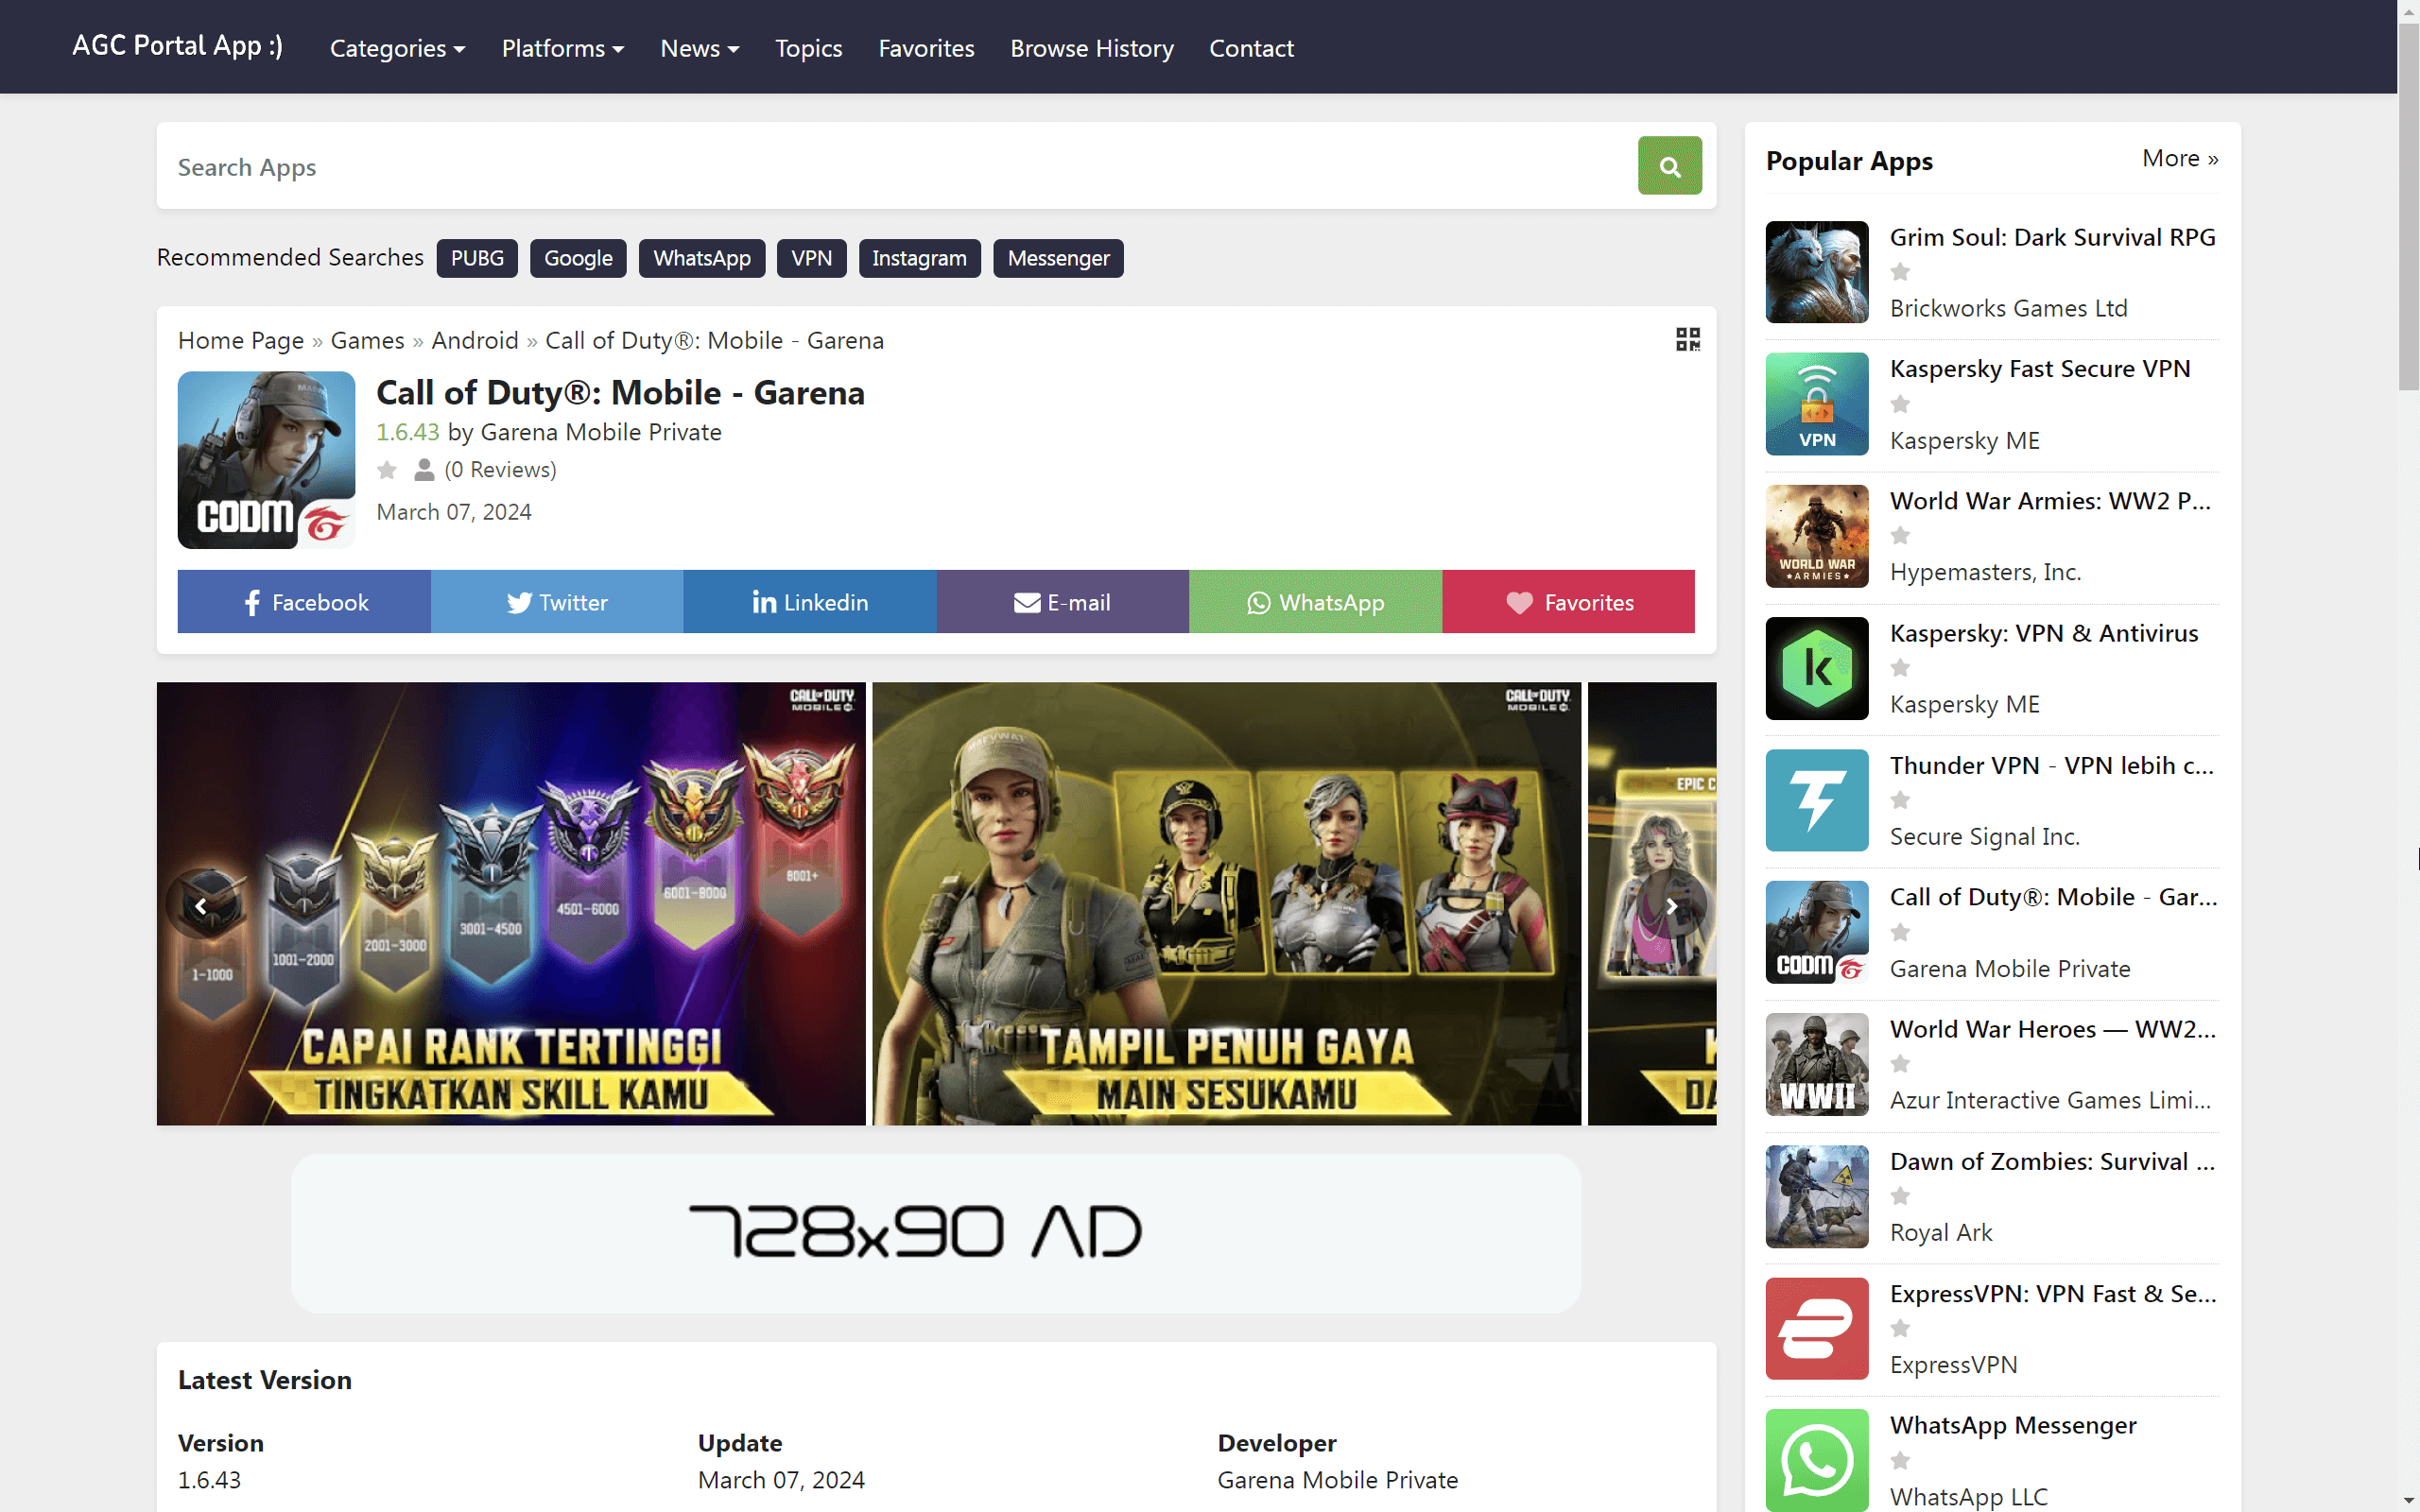Share the app via E-mail
Screen dimensions: 2420x1512
tap(1063, 602)
